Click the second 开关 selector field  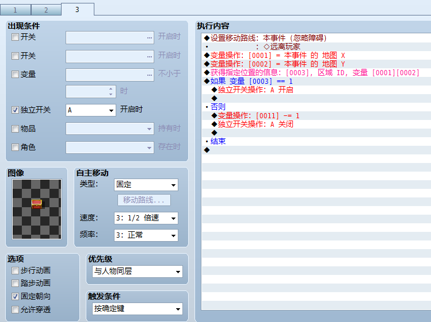pos(110,56)
